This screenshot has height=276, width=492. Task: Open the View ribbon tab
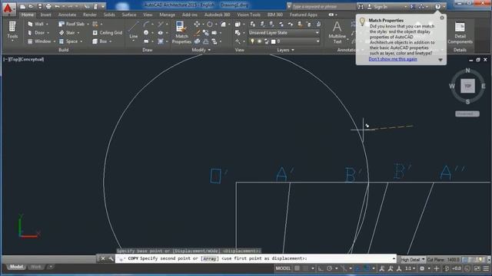(148, 15)
